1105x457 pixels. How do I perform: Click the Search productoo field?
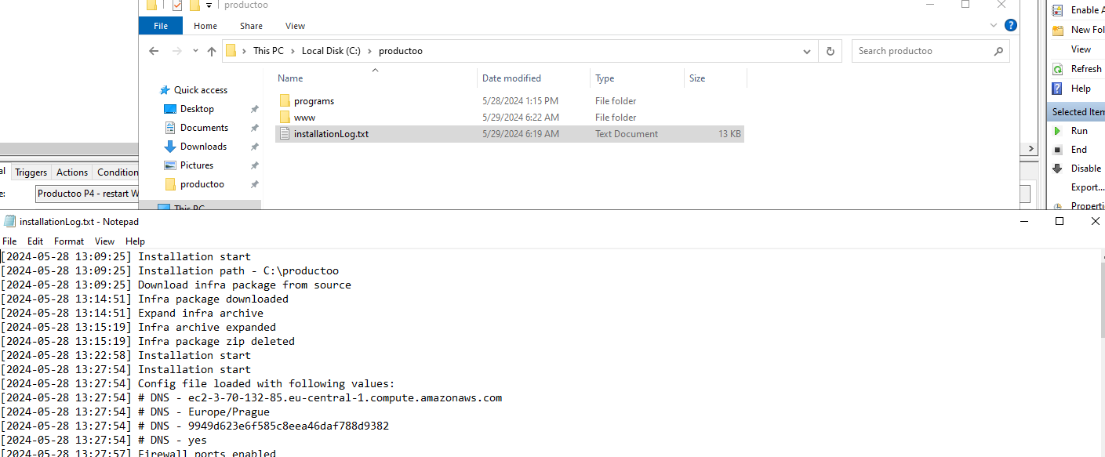(x=921, y=51)
